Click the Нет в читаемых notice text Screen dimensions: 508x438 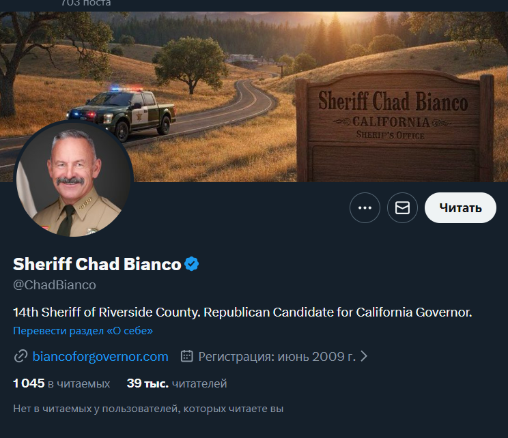(148, 409)
